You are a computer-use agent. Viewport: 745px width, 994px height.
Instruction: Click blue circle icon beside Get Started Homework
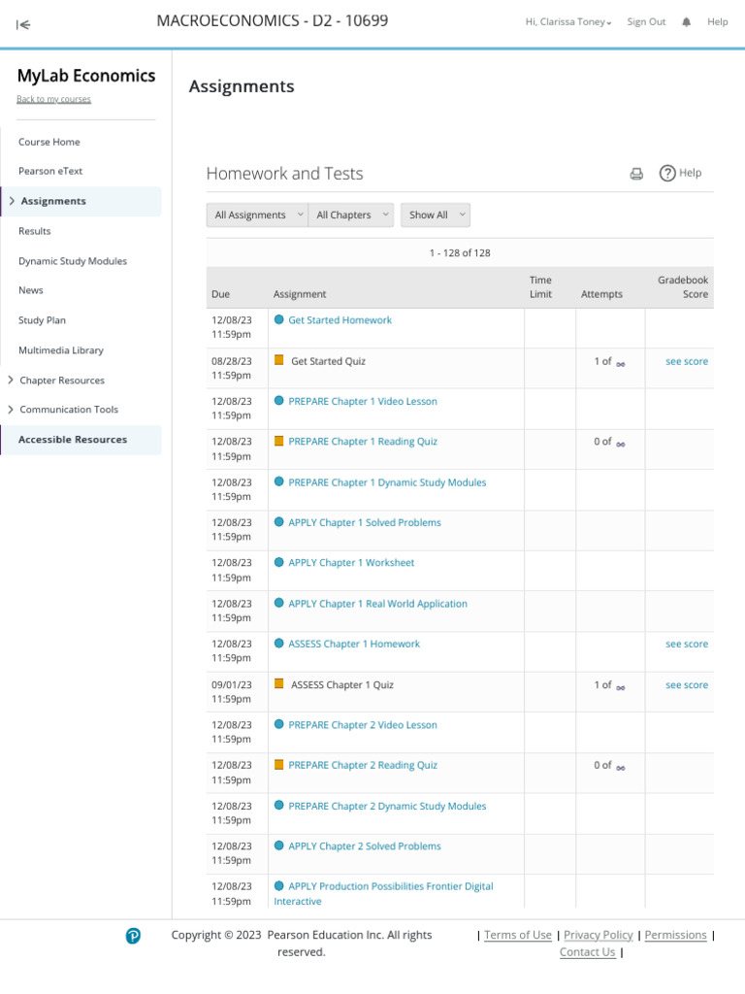tap(278, 319)
